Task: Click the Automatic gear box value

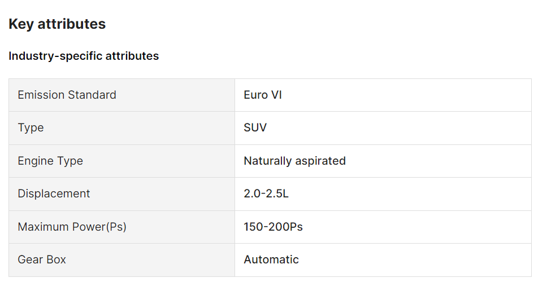Action: tap(271, 259)
